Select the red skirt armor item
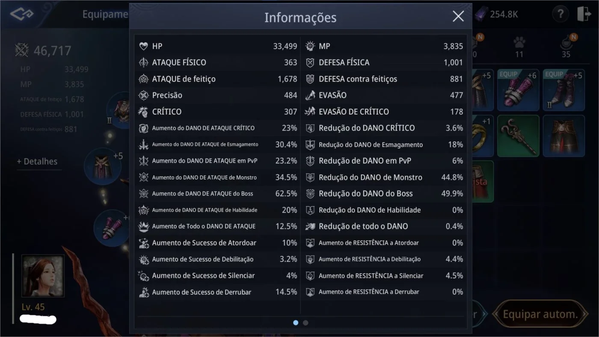This screenshot has width=599, height=337. (x=563, y=136)
